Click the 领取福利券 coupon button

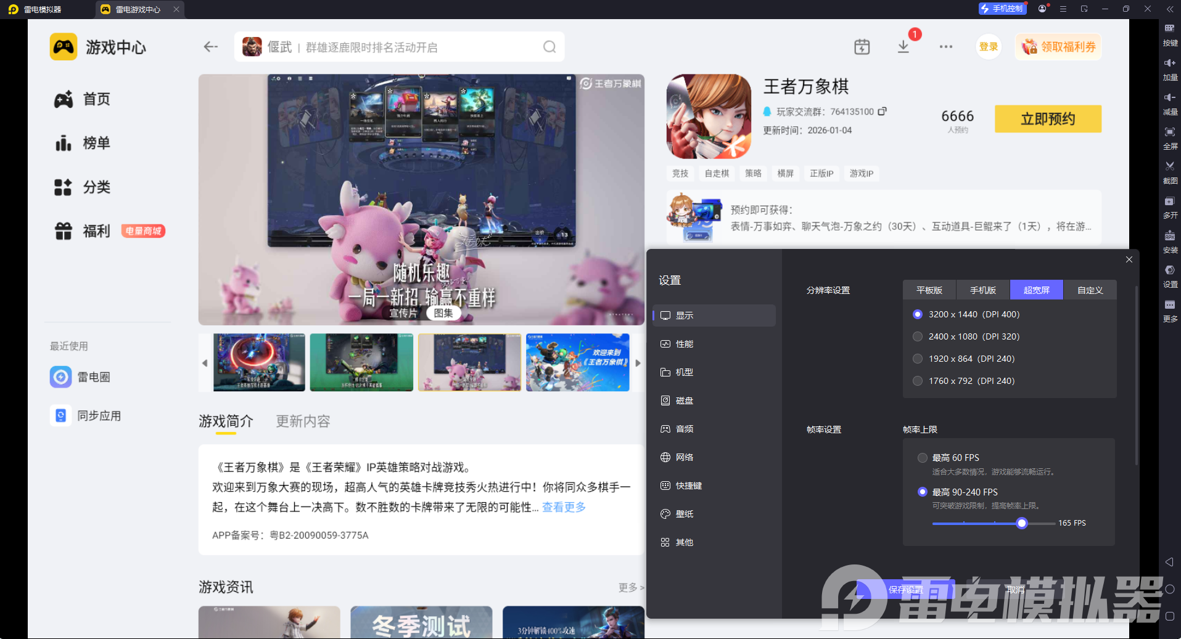[x=1058, y=47]
